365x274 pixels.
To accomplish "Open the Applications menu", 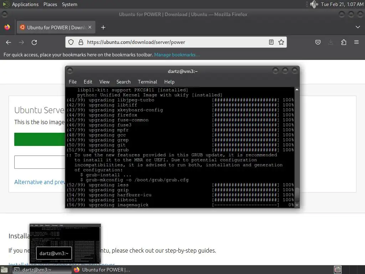I will click(25, 4).
